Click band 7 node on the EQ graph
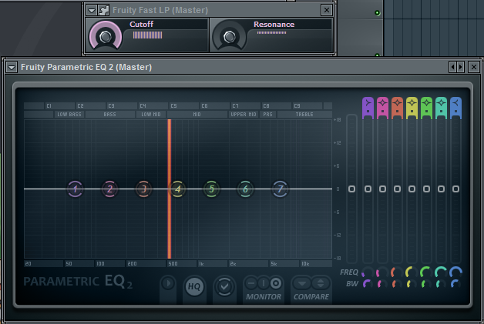Screen dimensions: 484x324 pyautogui.click(x=280, y=189)
